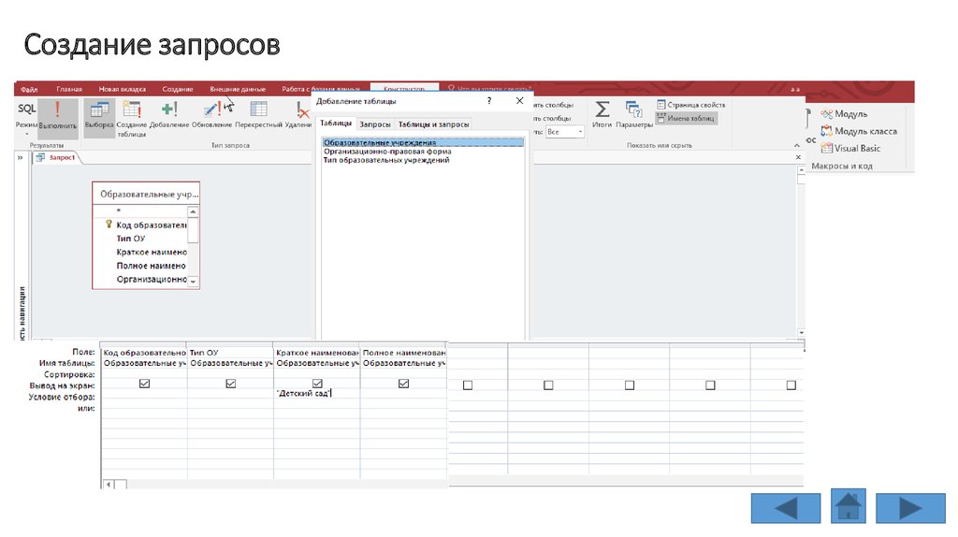Expand the navigation pane with chevron

coord(21,158)
